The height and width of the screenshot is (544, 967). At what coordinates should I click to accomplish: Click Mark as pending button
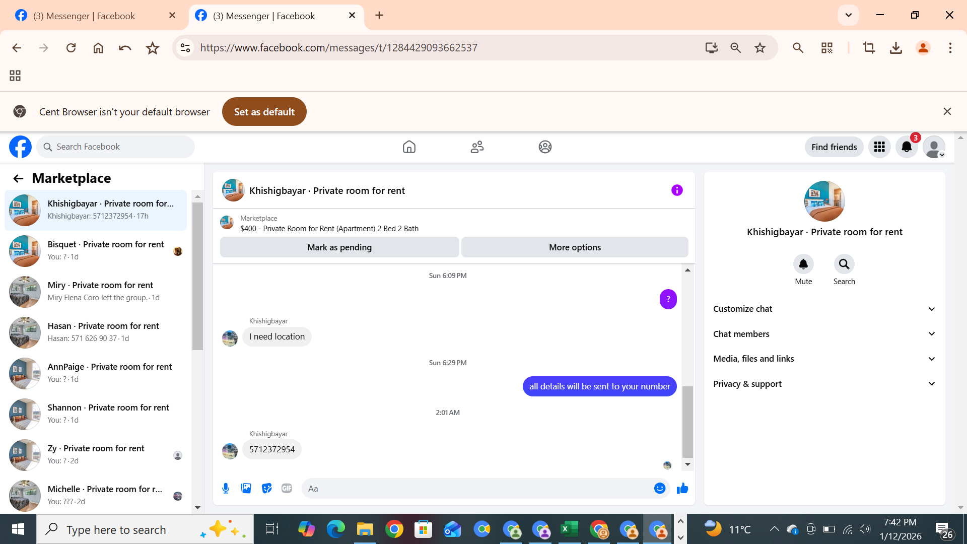(339, 247)
